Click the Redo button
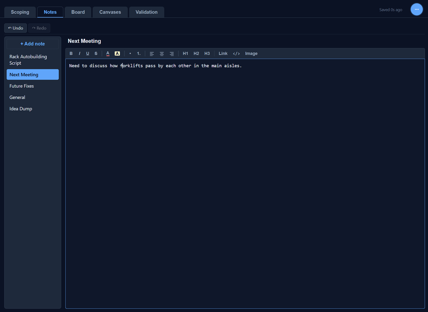 click(x=39, y=28)
